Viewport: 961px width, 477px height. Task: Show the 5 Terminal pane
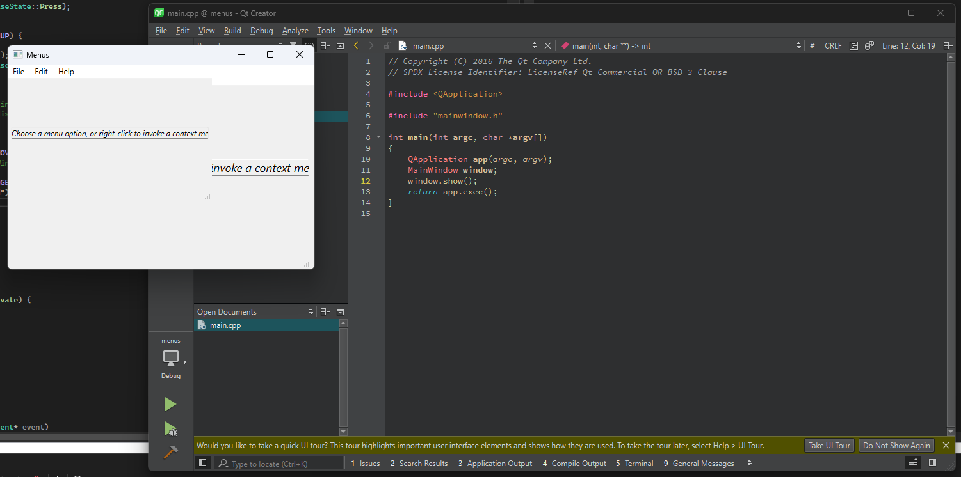[x=634, y=463]
